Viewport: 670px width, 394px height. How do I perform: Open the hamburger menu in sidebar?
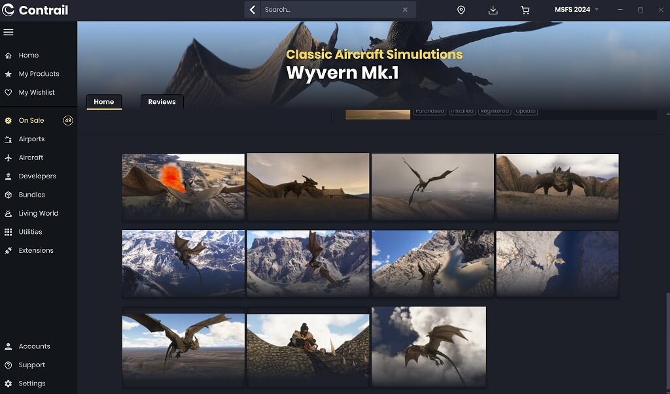click(x=9, y=32)
